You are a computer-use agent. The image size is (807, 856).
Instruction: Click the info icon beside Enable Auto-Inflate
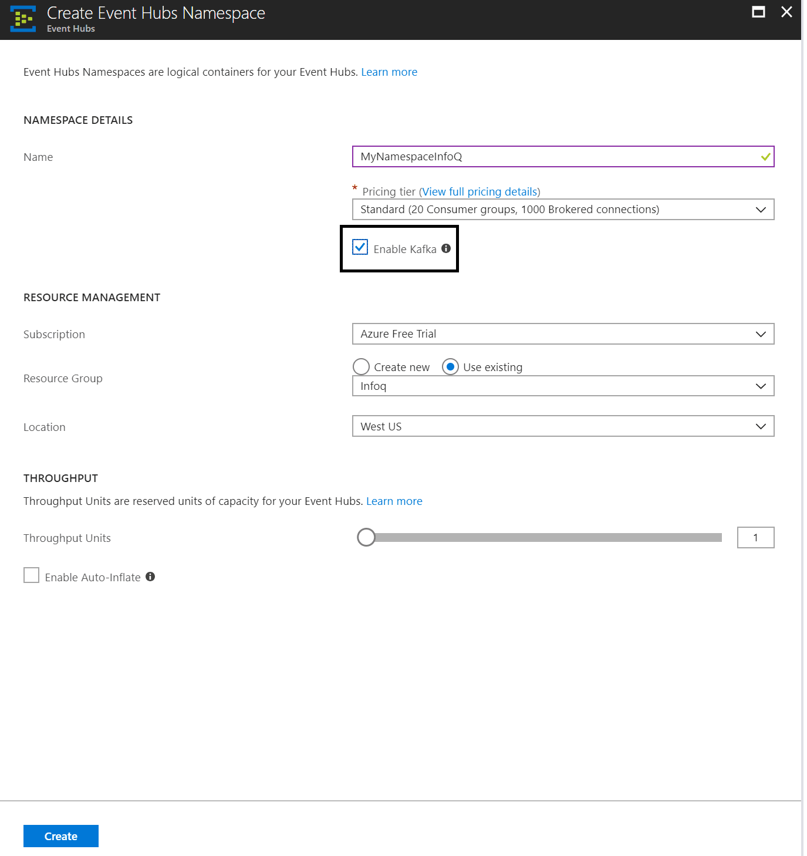tap(150, 577)
